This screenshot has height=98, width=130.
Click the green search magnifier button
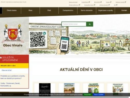click(90, 24)
